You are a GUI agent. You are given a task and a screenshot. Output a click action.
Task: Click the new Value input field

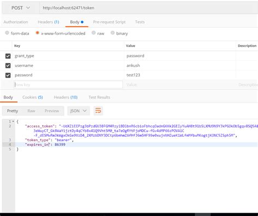click(179, 85)
